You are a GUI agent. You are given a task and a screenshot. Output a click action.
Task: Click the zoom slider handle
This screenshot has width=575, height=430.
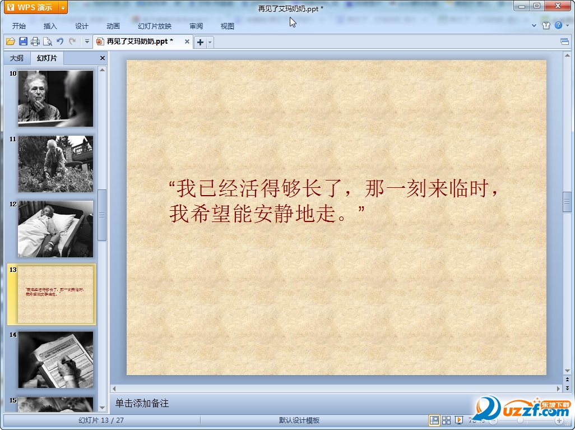[520, 420]
